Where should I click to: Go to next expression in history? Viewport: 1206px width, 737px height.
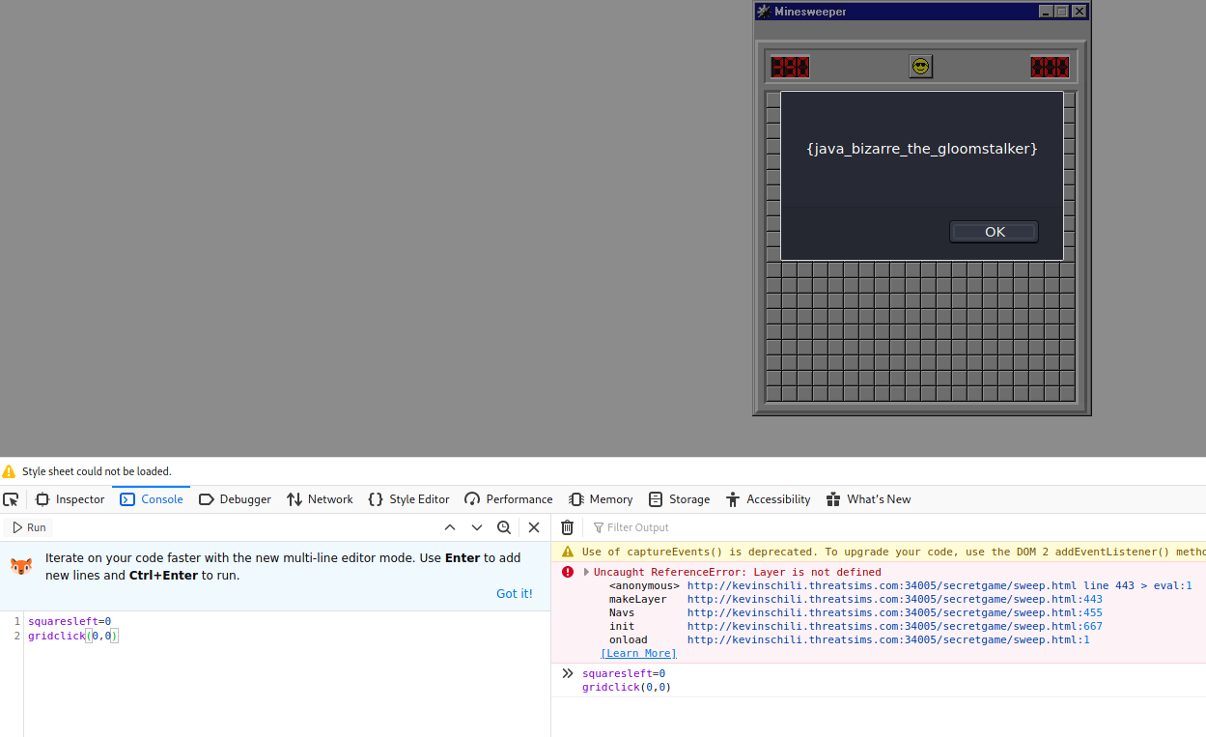point(477,527)
